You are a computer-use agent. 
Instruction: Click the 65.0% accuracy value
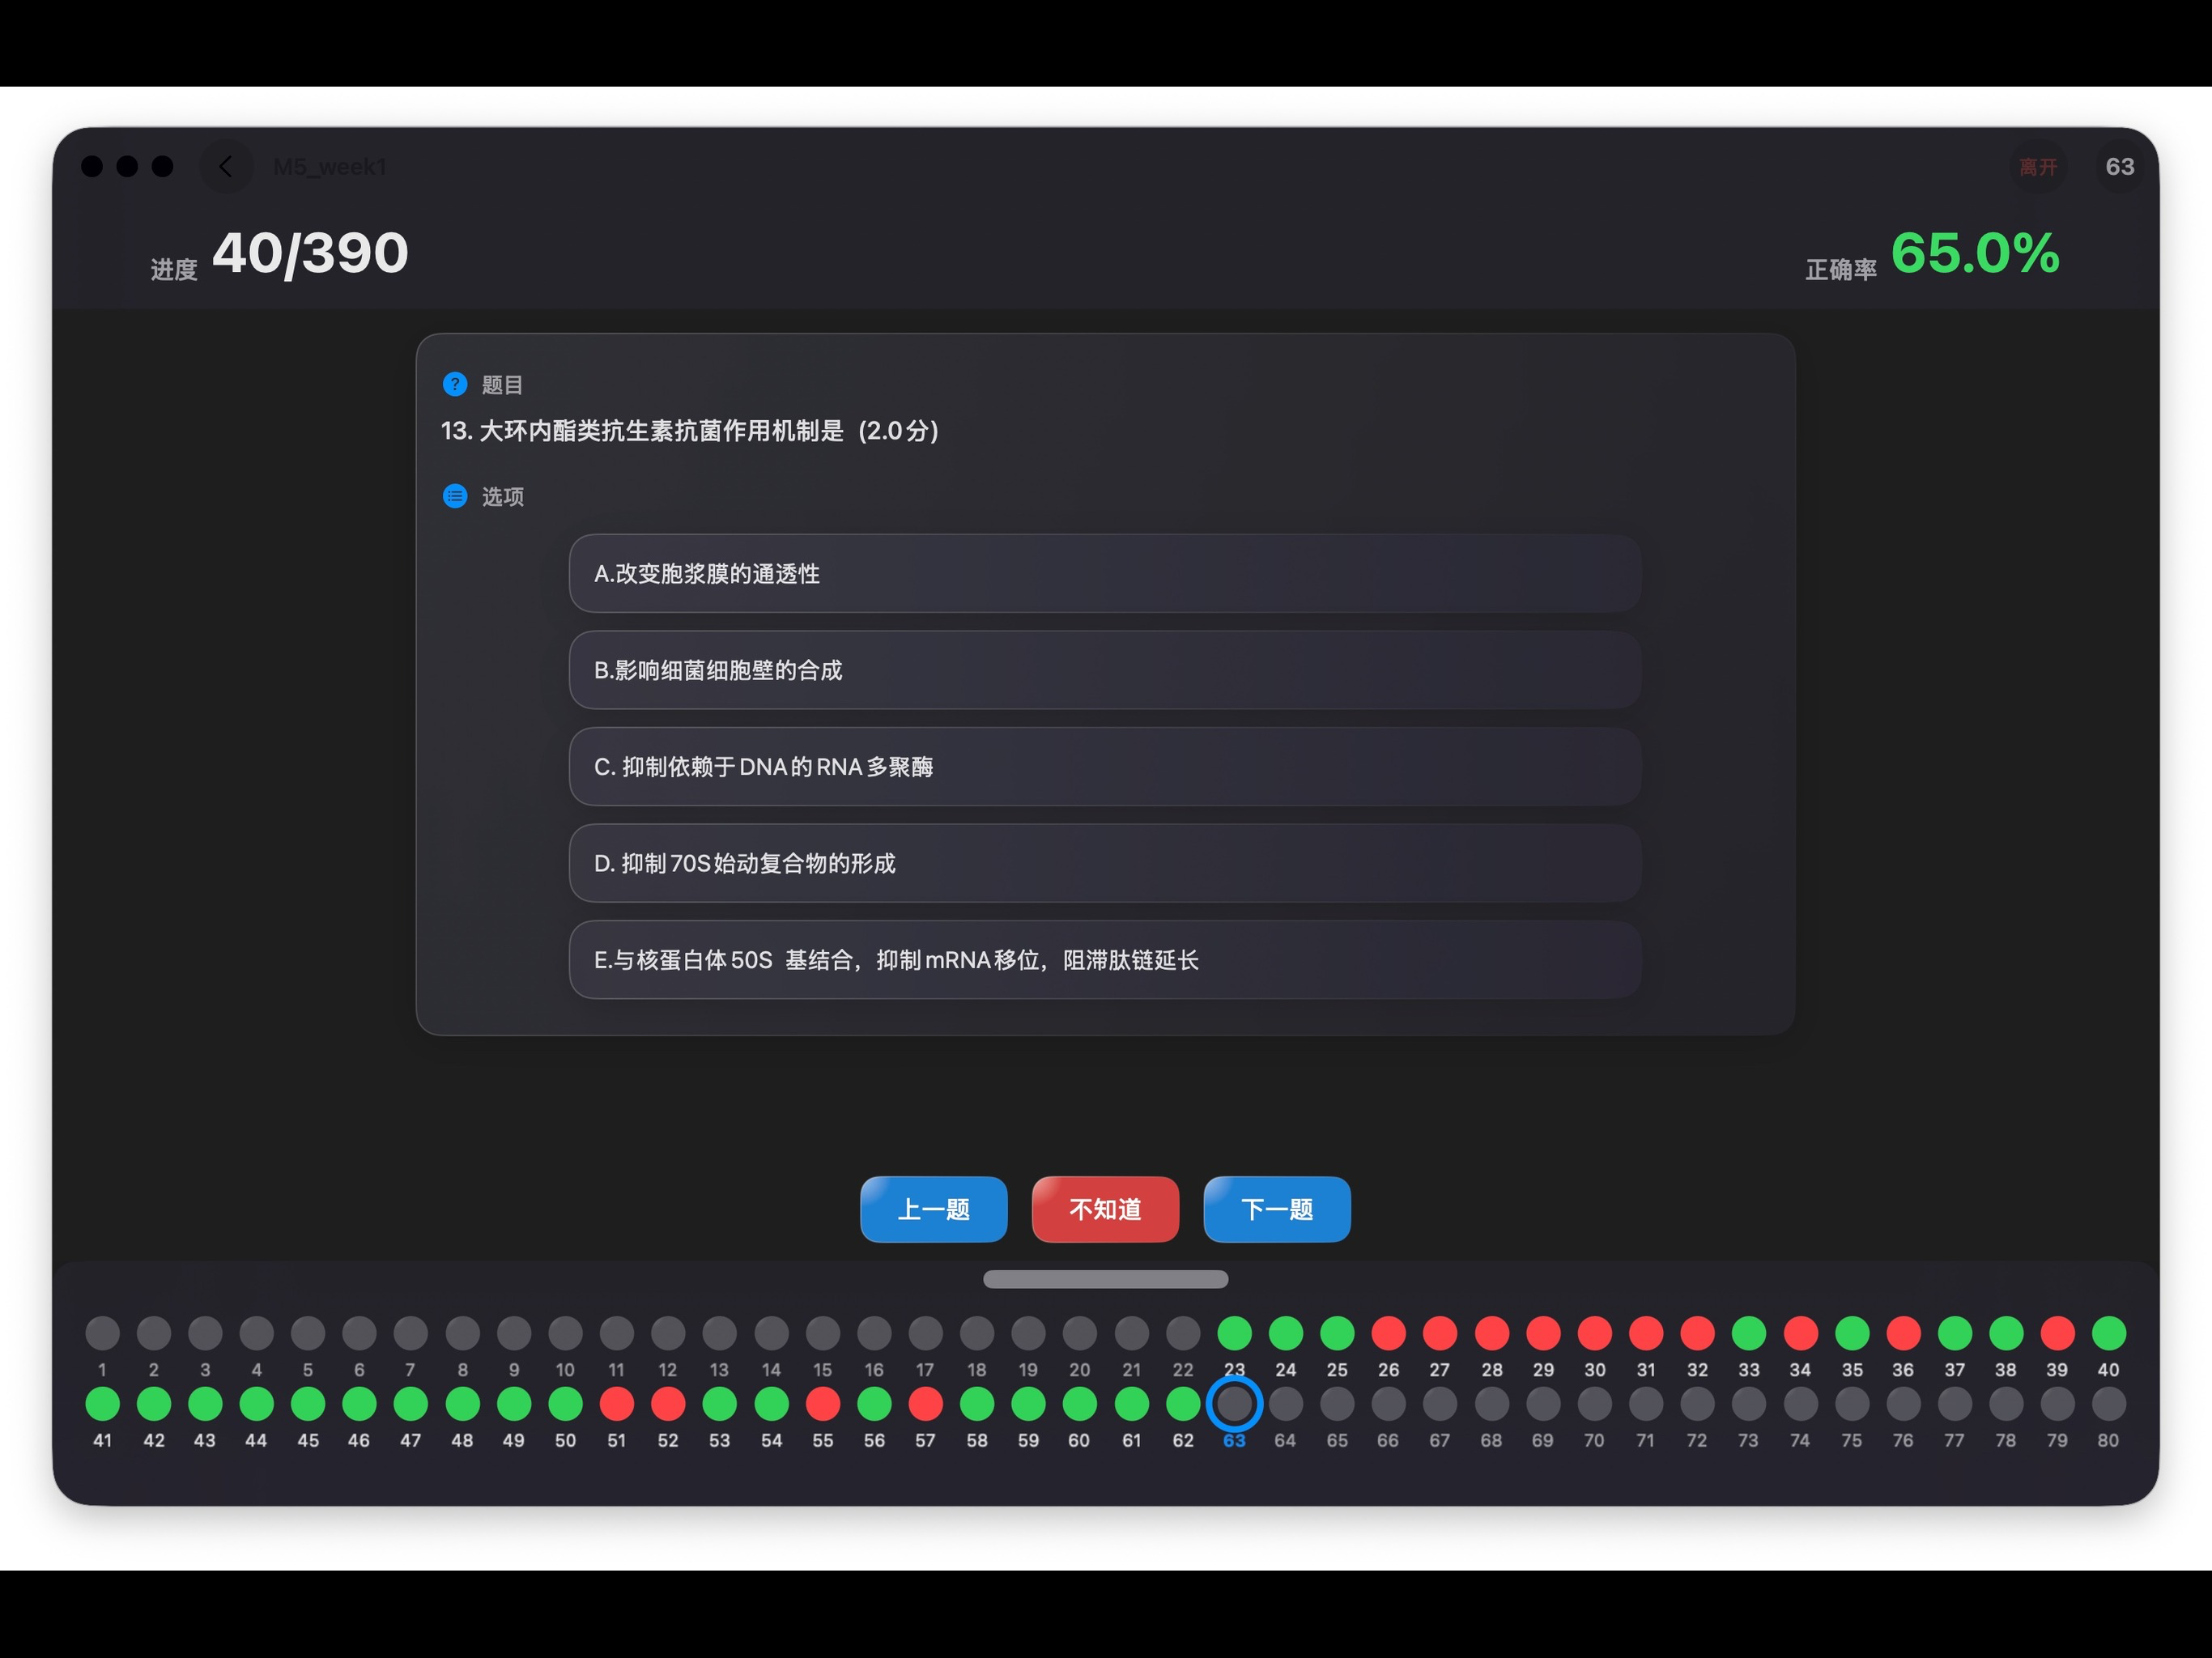1975,253
